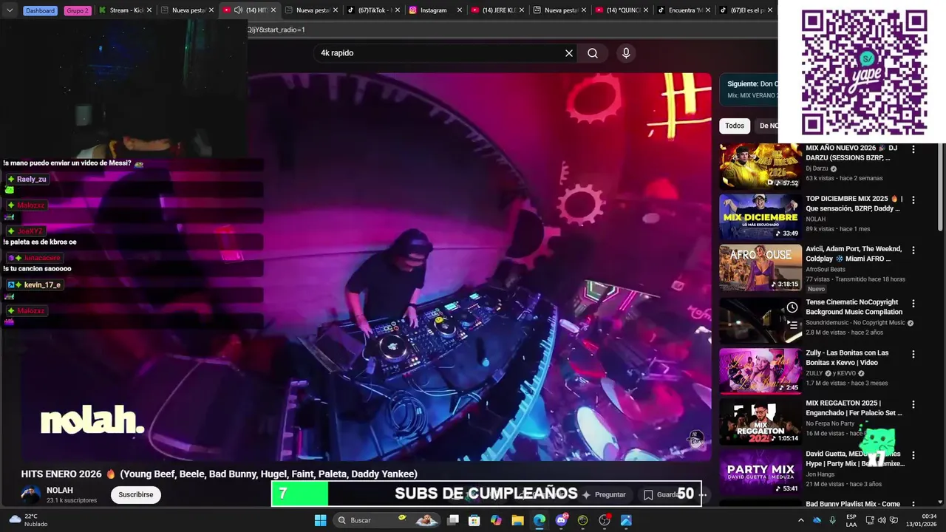
Task: Open AFROHOUSE thumbnail by AfroSoul Beats
Action: click(760, 267)
